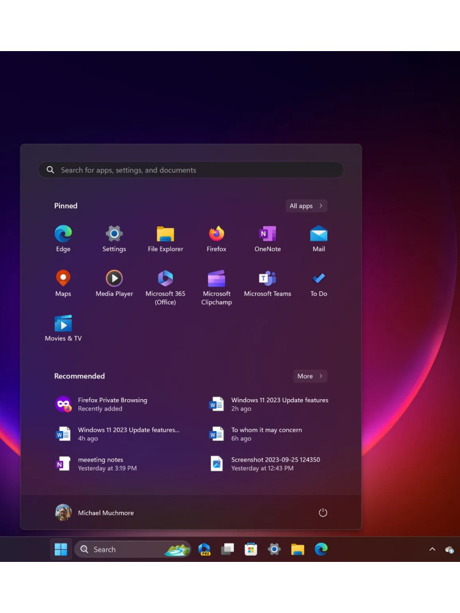Open Settings from pinned apps
Screen dimensions: 460x613
pos(114,238)
